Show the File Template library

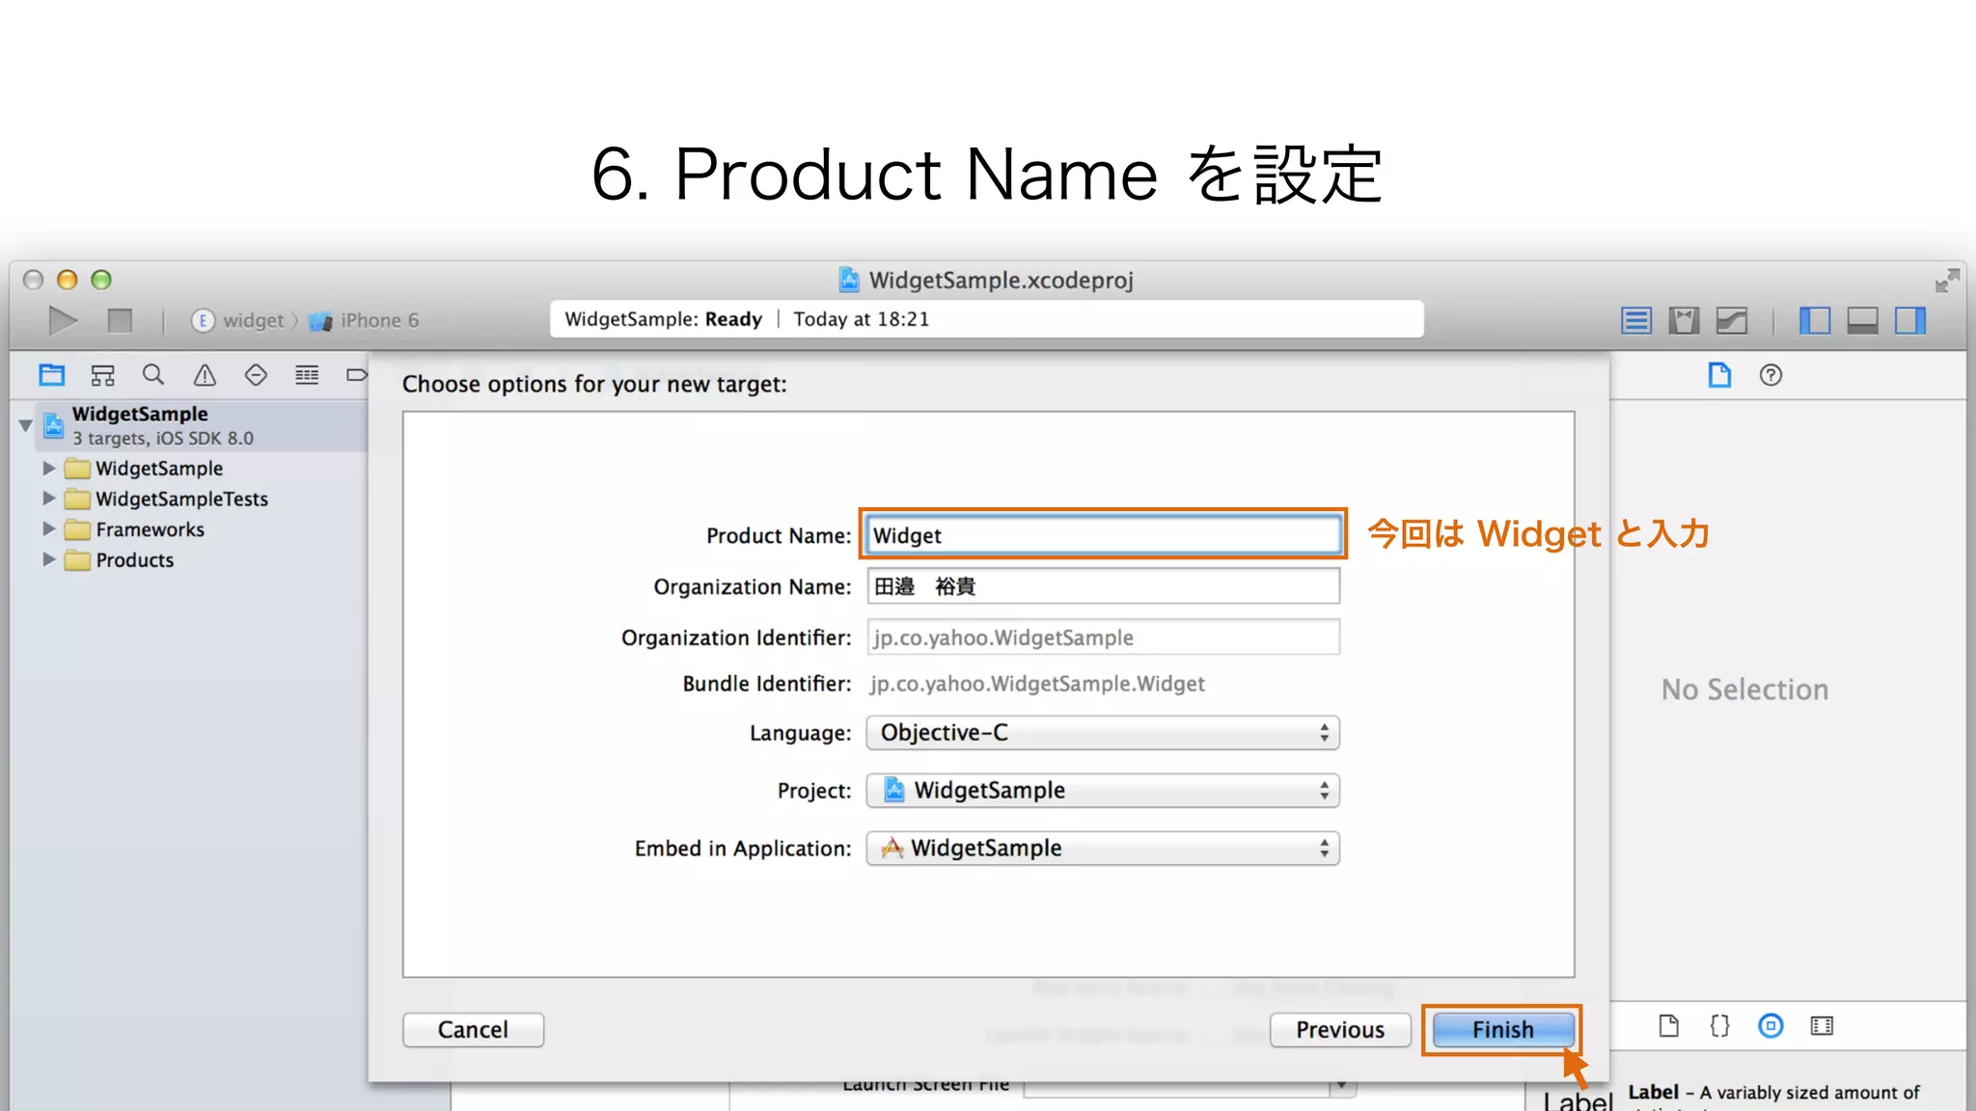coord(1669,1026)
